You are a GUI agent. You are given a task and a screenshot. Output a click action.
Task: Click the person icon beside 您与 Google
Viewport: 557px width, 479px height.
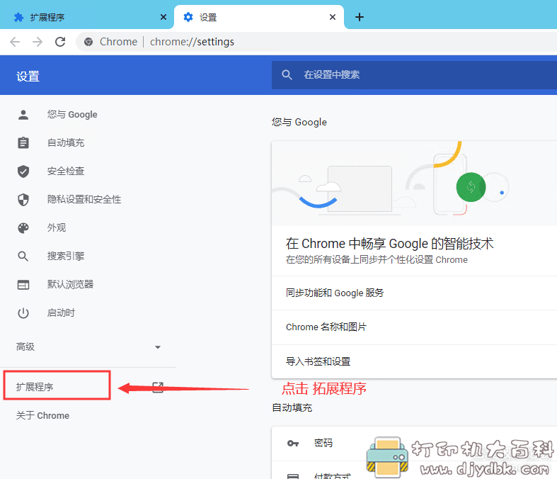coord(23,115)
